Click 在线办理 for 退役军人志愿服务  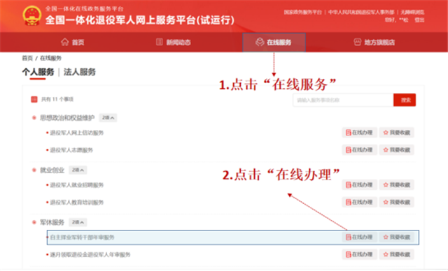coord(359,150)
